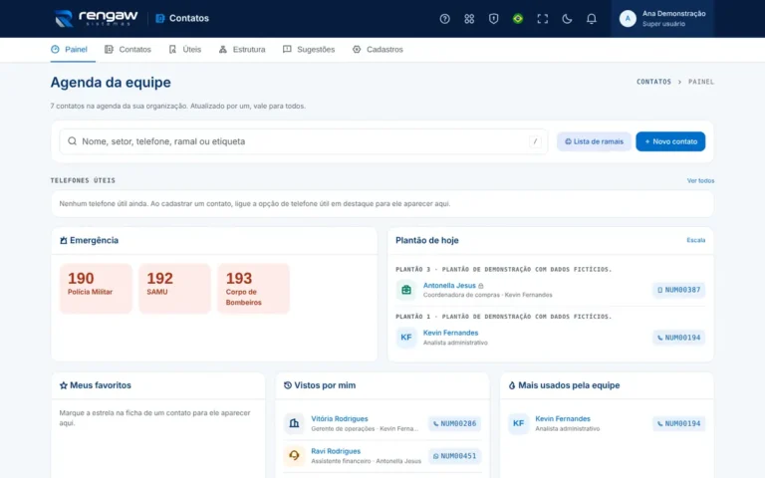The height and width of the screenshot is (478, 765).
Task: Click the 192 SAMU card
Action: coord(174,288)
